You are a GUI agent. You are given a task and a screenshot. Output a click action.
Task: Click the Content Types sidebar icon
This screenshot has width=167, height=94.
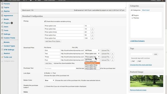click(2, 46)
